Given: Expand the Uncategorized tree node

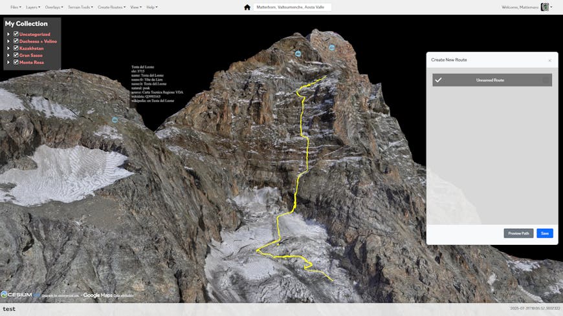Looking at the screenshot, I should coord(8,34).
